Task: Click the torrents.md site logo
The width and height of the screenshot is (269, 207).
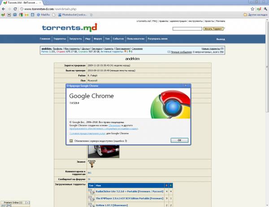Action: 69,27
